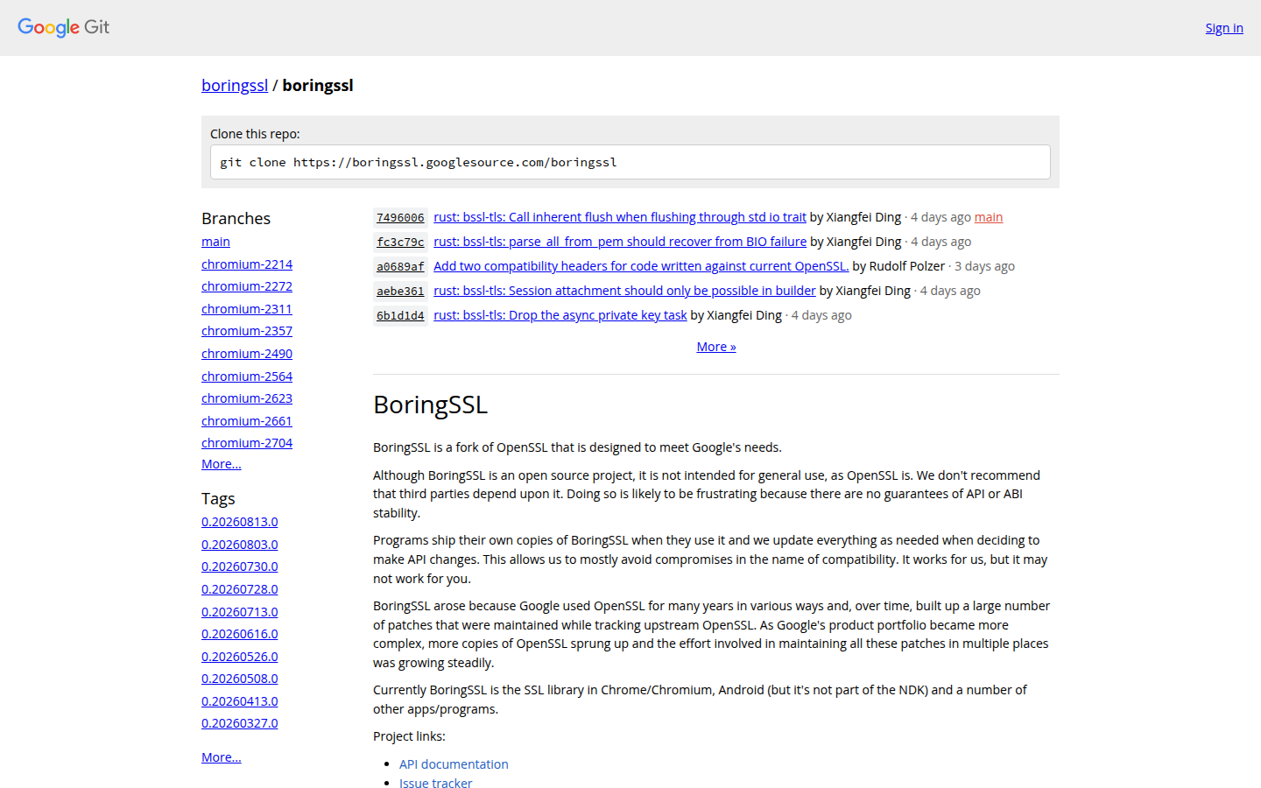Open commit hash a0689af

[x=400, y=267]
